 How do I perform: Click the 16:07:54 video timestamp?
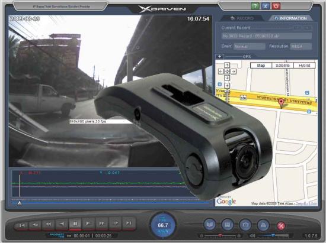(198, 19)
